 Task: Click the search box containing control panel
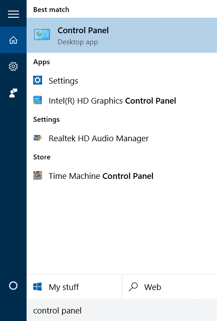click(x=122, y=310)
